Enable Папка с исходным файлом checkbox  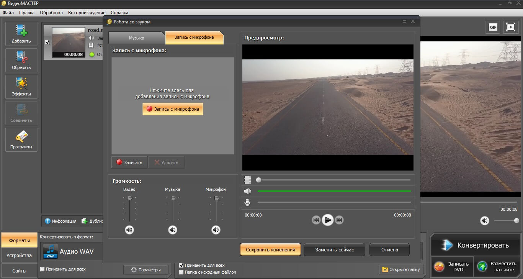click(181, 272)
